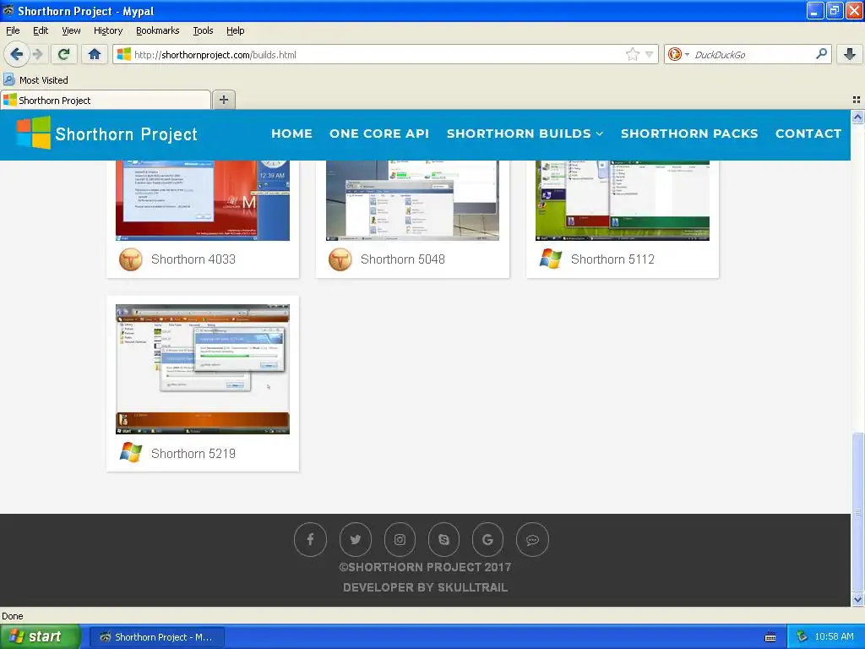The height and width of the screenshot is (649, 865).
Task: Open the Google footer icon
Action: click(487, 539)
